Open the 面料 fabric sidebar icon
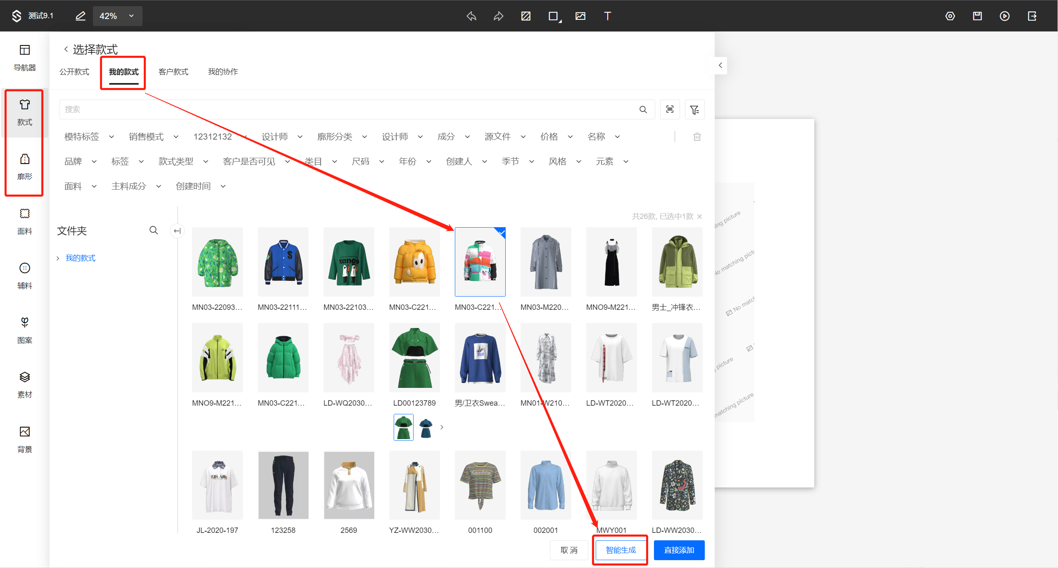This screenshot has height=568, width=1058. point(25,221)
